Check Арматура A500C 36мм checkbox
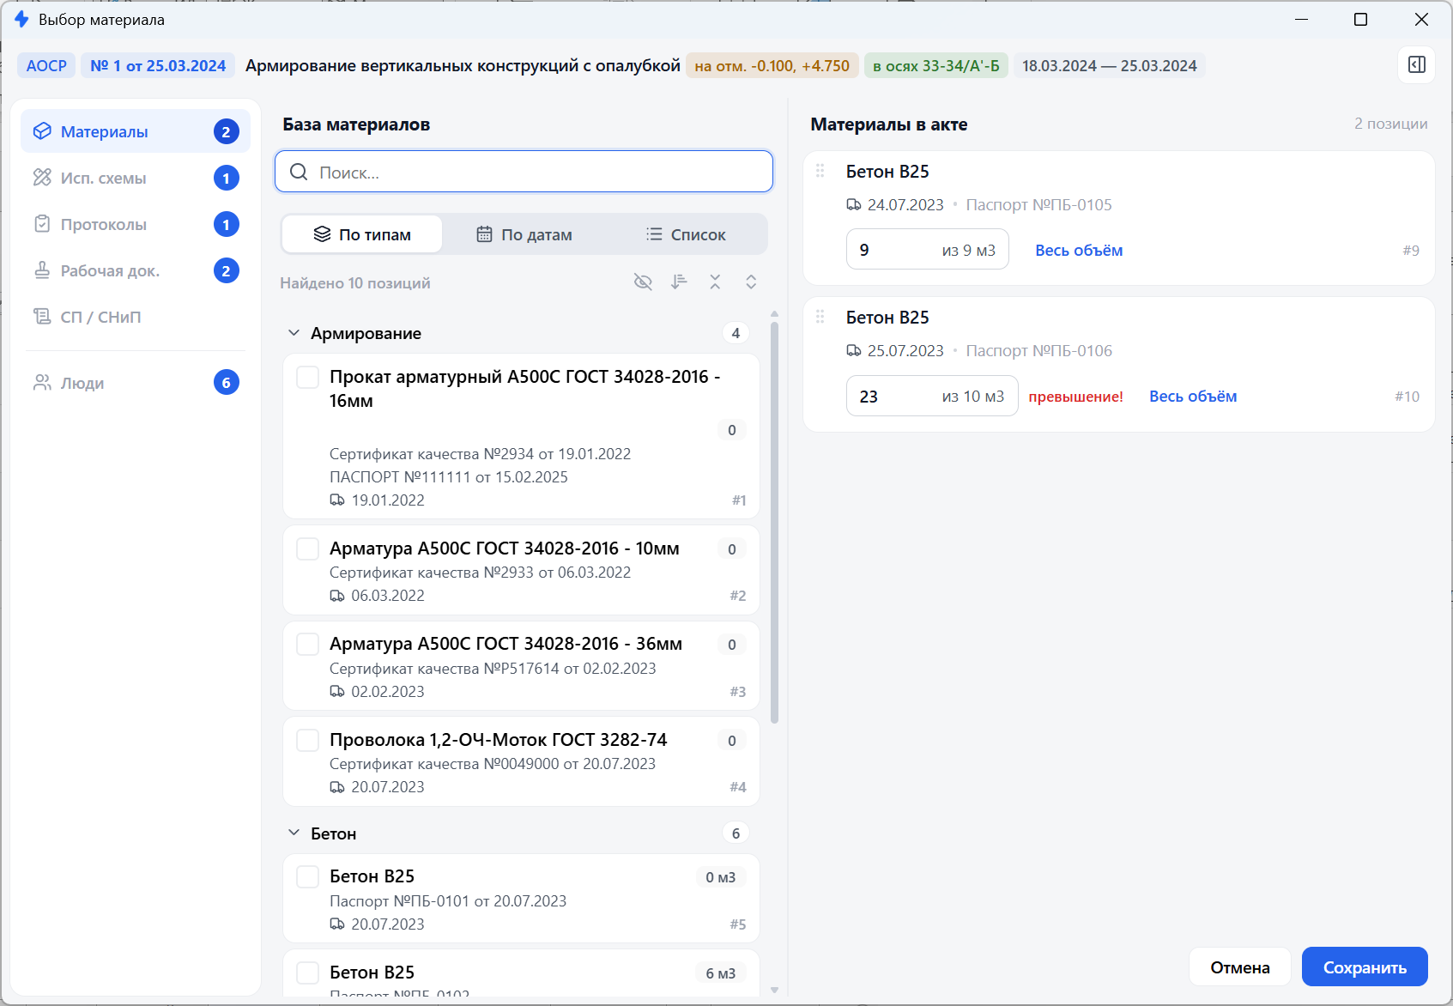 pyautogui.click(x=307, y=644)
